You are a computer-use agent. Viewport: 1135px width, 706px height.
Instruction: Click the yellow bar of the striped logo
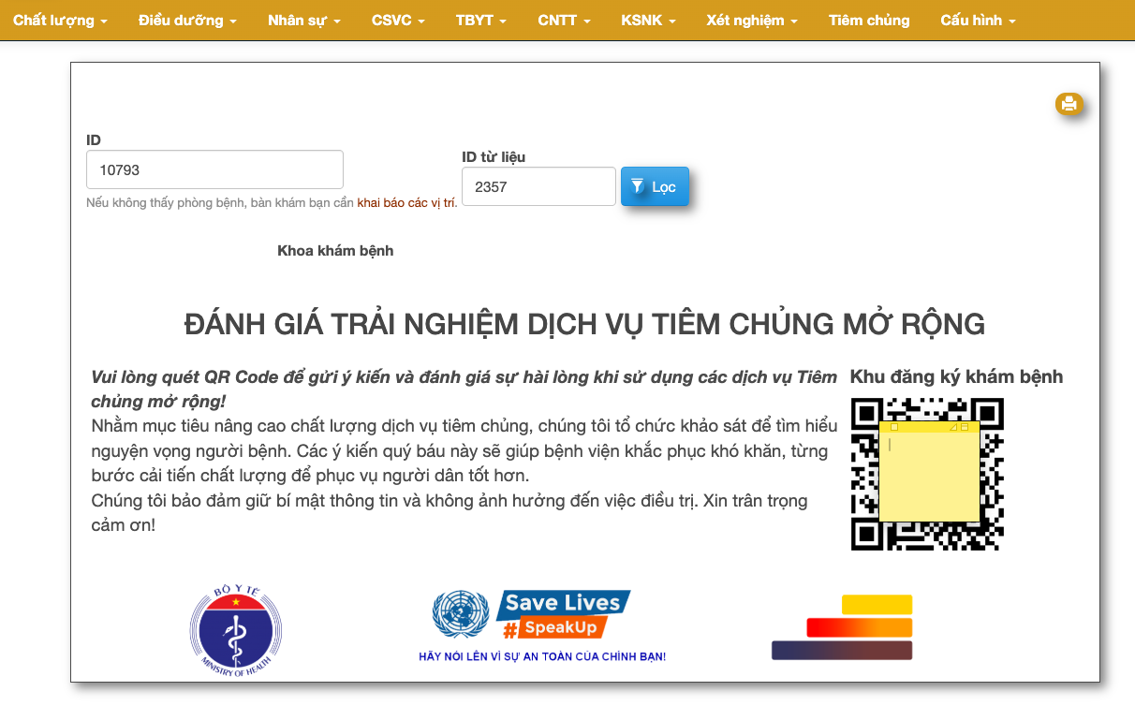[x=877, y=605]
